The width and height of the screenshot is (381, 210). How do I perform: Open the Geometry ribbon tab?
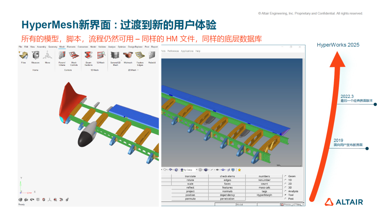pos(53,47)
